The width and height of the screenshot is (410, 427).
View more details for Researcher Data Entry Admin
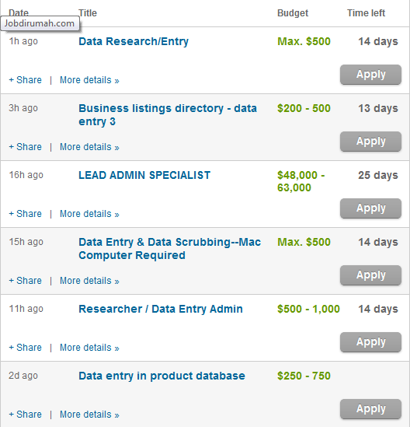(89, 348)
